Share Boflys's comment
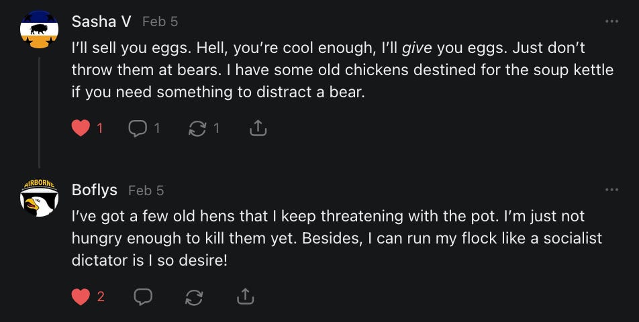Image resolution: width=639 pixels, height=322 pixels. tap(245, 296)
